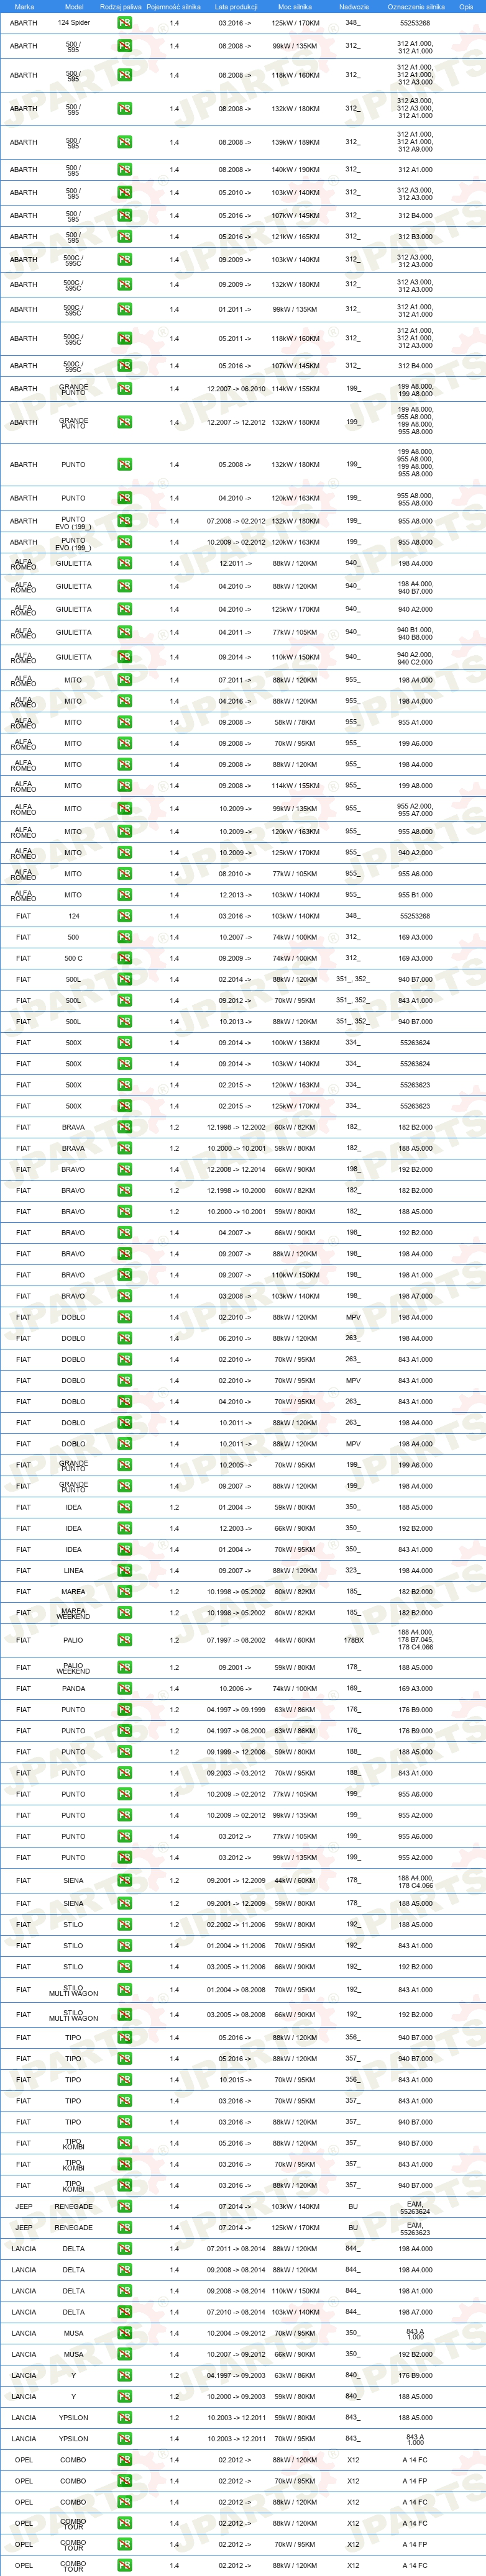Click the 'PANDA' model cell

pos(73,1689)
